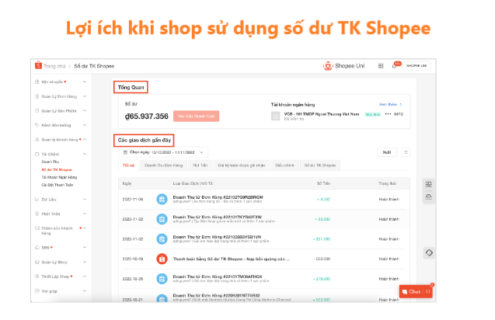Open Doanh Thu under Tài Chính
The height and width of the screenshot is (320, 495).
click(51, 162)
